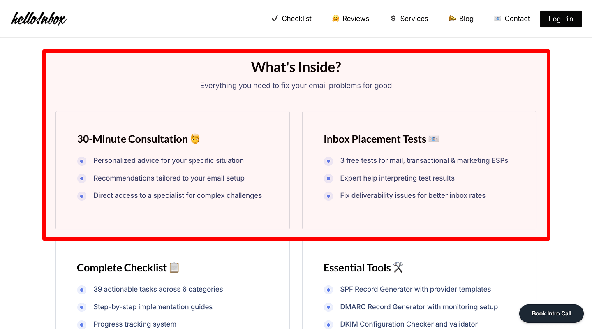
Task: Click the envelope emoji in Inbox Placement Tests
Action: tap(434, 139)
